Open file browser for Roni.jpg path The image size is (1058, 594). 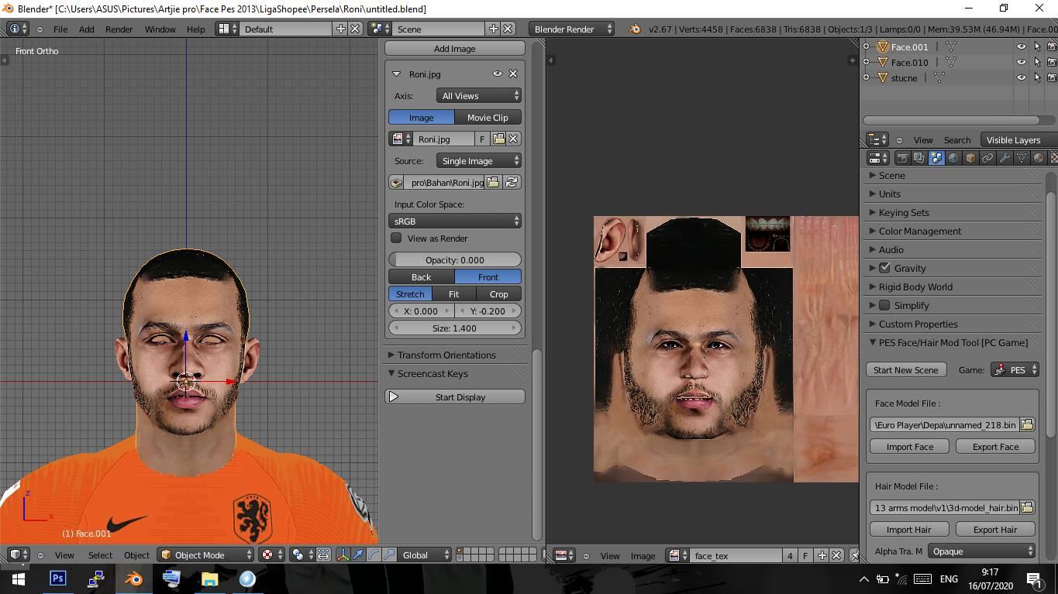click(493, 182)
